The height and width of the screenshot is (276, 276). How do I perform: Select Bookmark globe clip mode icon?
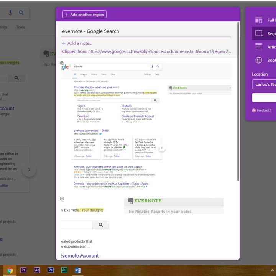pyautogui.click(x=259, y=60)
